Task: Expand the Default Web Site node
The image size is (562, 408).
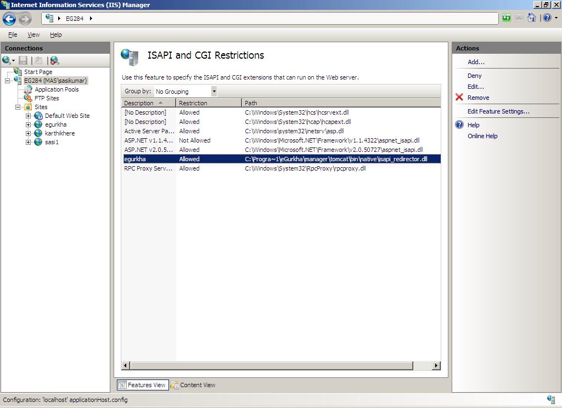Action: [x=29, y=116]
